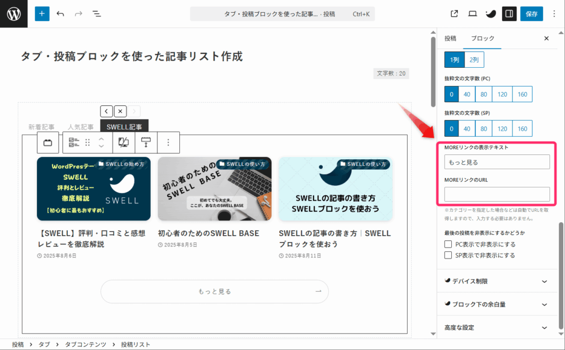Screen dimensions: 565x350
Task: Click the SWELLの始め方 category badge
Action: (121, 164)
